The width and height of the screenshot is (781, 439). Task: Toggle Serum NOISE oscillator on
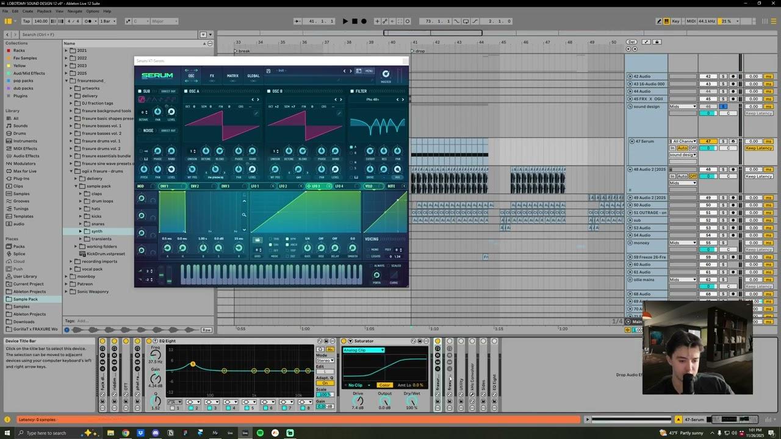coord(140,130)
